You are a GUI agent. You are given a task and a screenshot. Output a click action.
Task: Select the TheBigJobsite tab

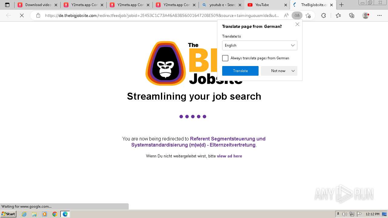click(313, 5)
